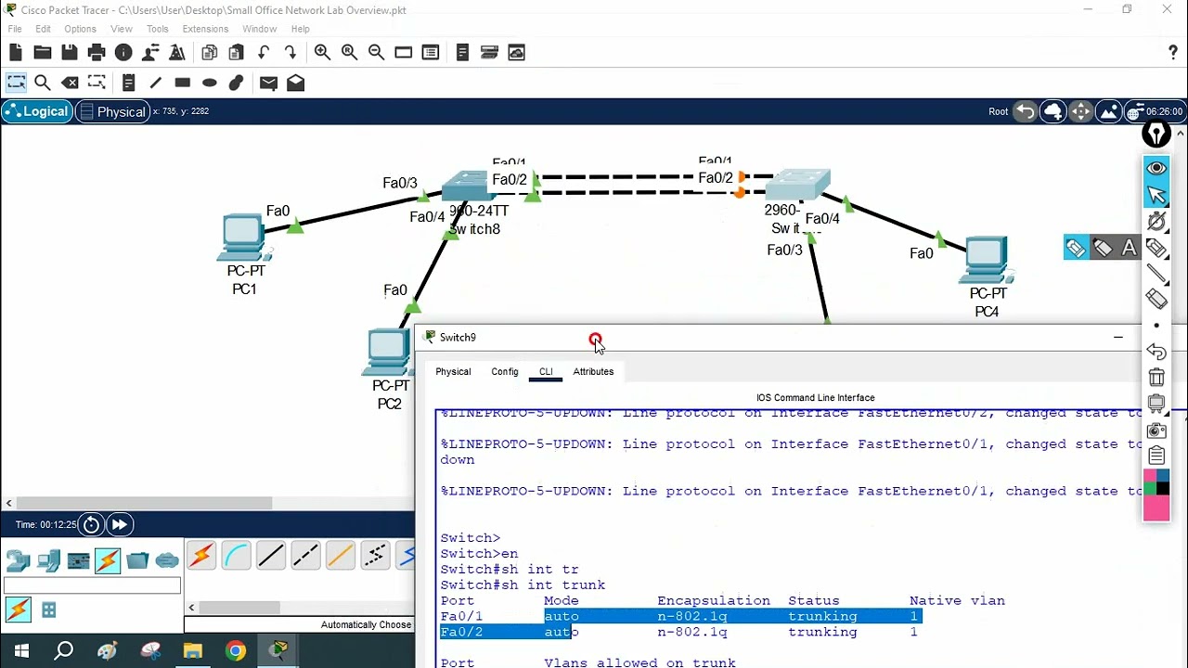Select the Multiuser Connection cloud category
This screenshot has width=1188, height=668.
tap(167, 560)
